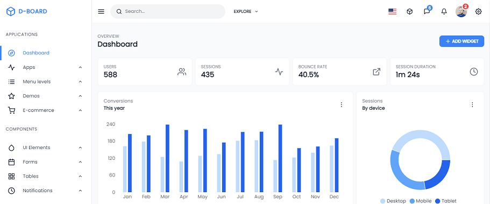Click the Dashboard compass icon in sidebar

point(11,53)
